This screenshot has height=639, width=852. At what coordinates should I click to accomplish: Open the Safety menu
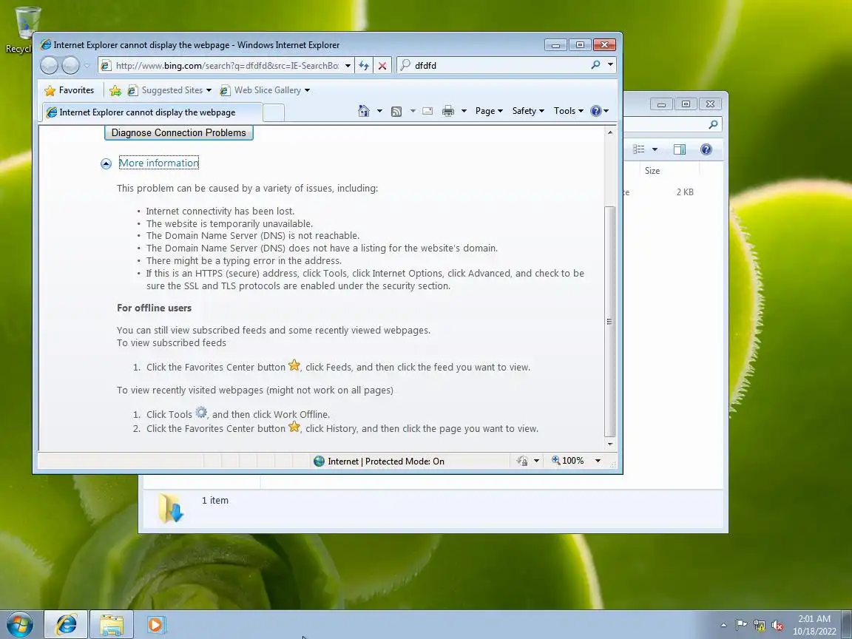coord(527,111)
